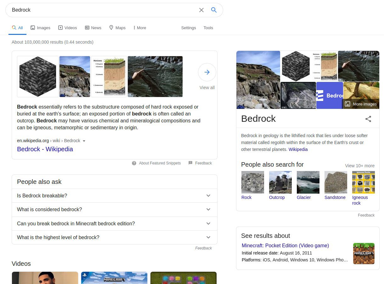Image resolution: width=384 pixels, height=284 pixels.
Task: Expand "What is the highest level of bedrock?"
Action: coord(208,237)
